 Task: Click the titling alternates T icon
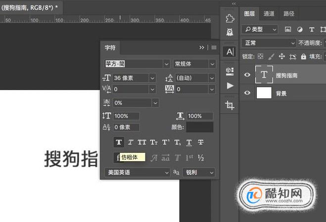tap(177, 158)
